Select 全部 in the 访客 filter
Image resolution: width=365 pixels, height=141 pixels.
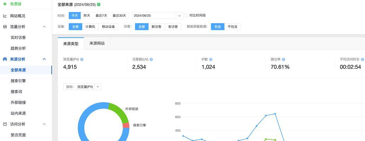click(142, 27)
